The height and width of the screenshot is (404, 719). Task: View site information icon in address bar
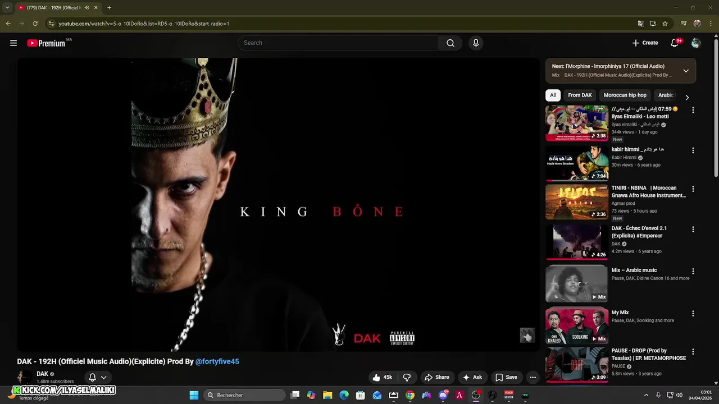coord(51,24)
